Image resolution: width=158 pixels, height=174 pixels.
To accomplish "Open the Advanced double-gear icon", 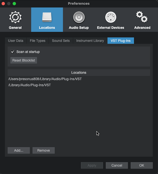I will (x=142, y=17).
